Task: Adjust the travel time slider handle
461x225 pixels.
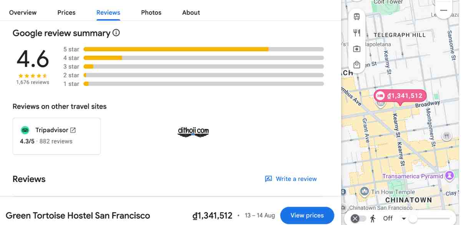Action: pyautogui.click(x=413, y=219)
